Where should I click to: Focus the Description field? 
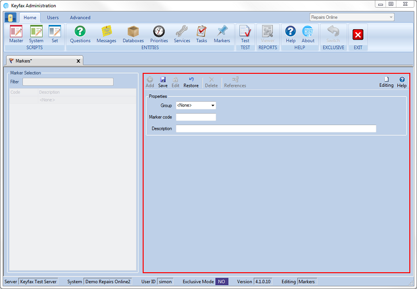coord(276,128)
